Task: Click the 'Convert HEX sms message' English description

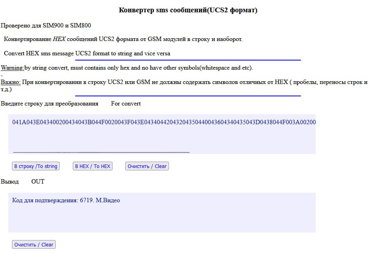Action: pos(87,53)
